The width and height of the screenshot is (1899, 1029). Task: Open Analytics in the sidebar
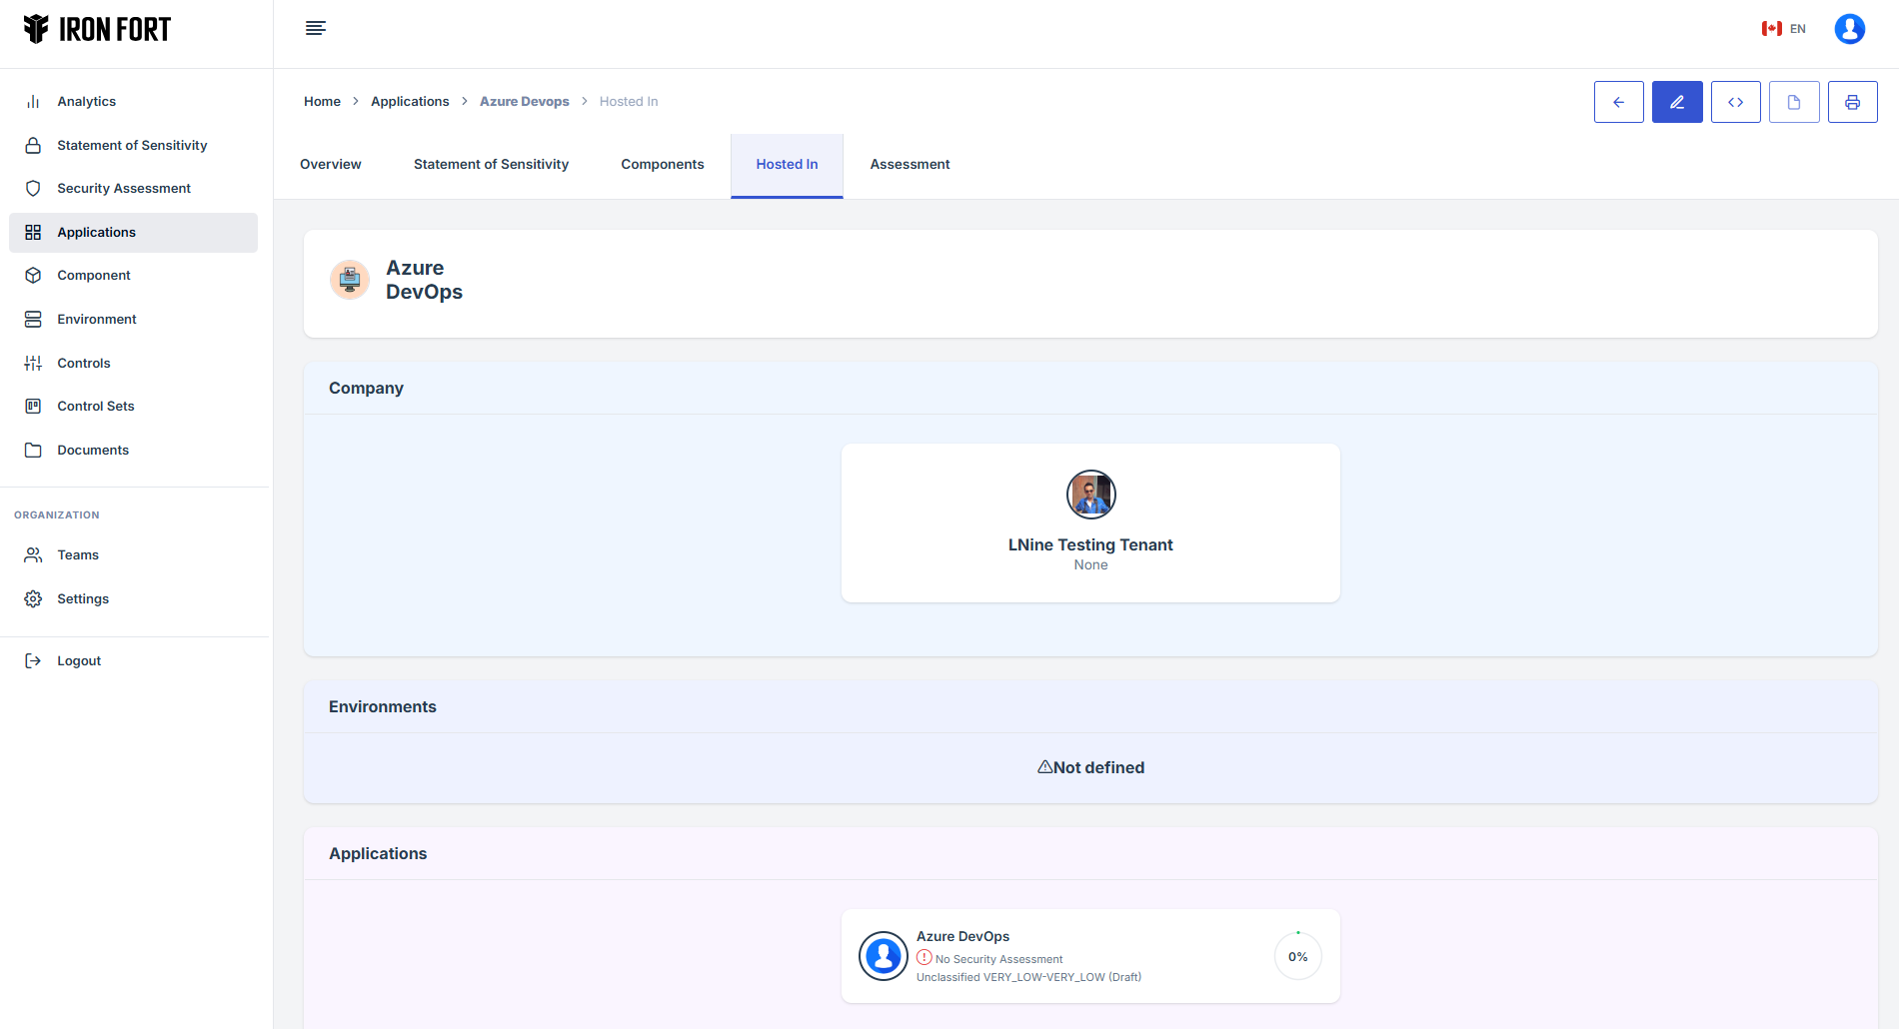pyautogui.click(x=87, y=102)
